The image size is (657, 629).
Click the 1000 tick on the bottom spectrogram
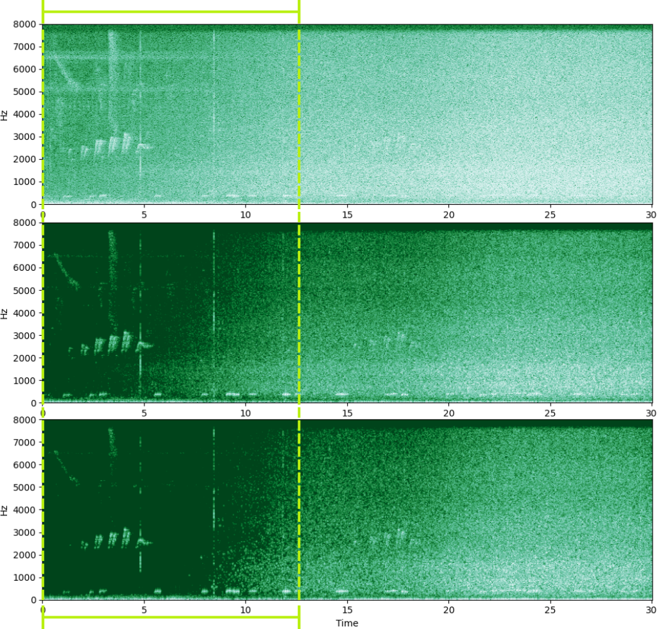pyautogui.click(x=25, y=578)
